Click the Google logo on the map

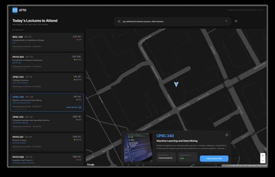[x=91, y=165]
